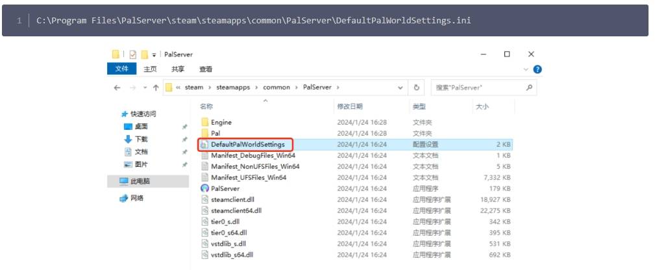Click the properties checkmark quick-access icon
Viewport: 655px width, 270px height.
click(x=132, y=55)
